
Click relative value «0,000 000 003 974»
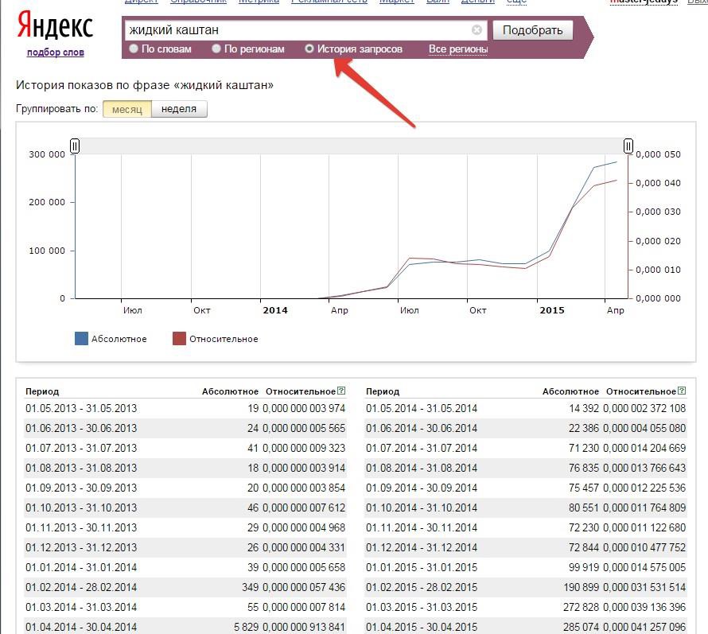coord(304,408)
